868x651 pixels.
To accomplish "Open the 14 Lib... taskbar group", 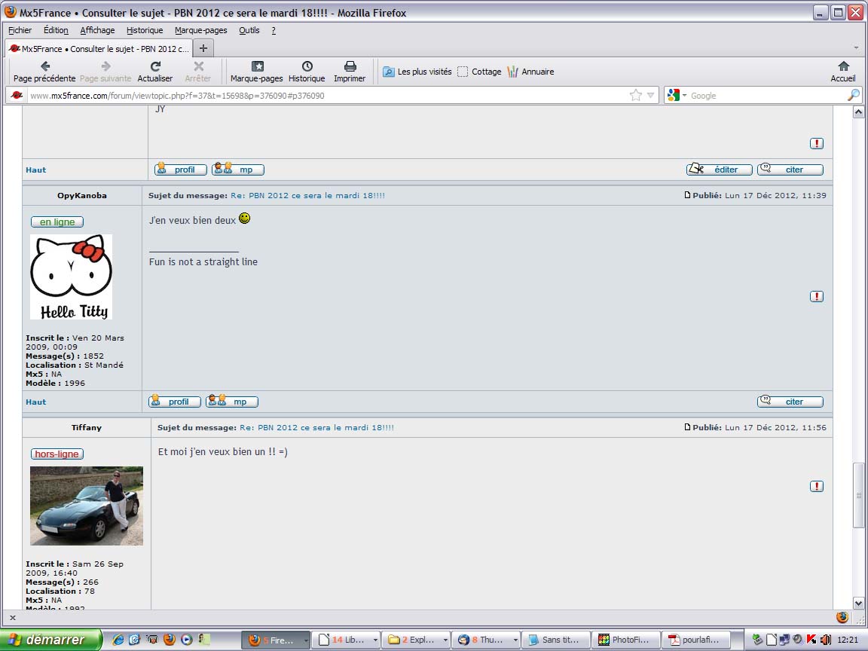I will pos(346,640).
